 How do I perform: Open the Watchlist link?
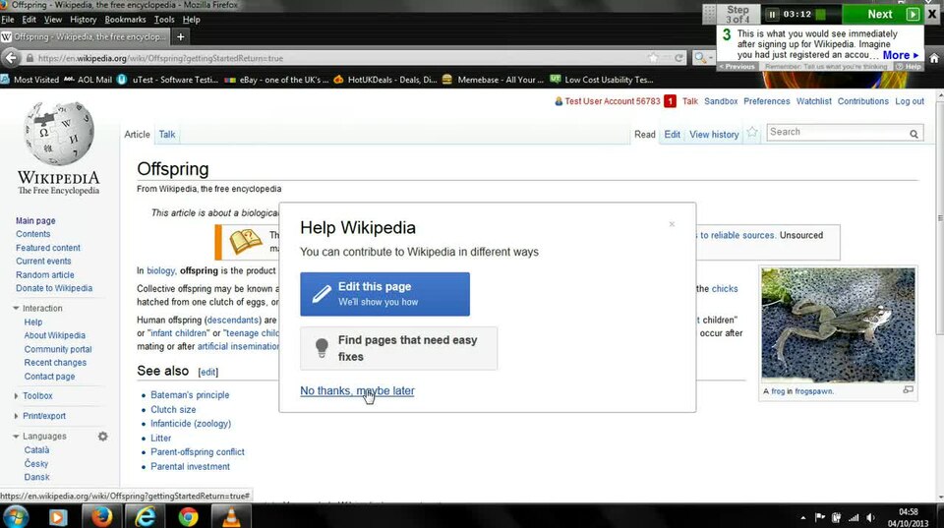tap(813, 101)
